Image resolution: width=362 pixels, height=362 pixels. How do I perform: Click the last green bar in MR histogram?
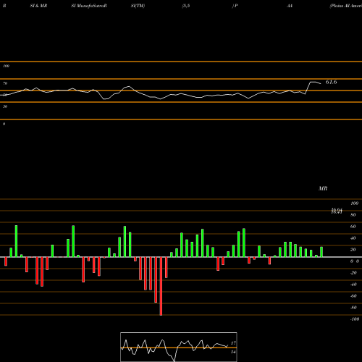coord(321,252)
